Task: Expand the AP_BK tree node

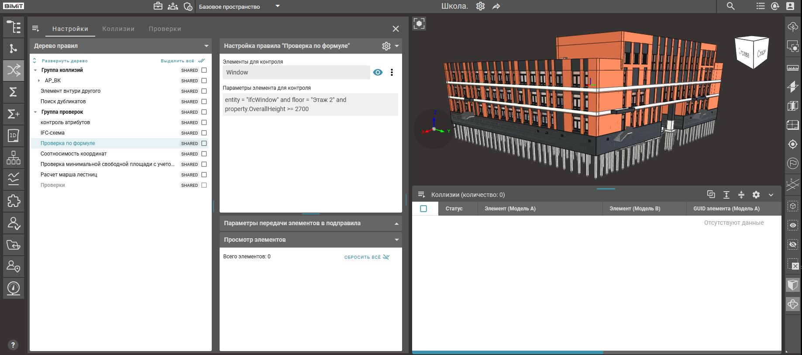Action: coord(39,81)
